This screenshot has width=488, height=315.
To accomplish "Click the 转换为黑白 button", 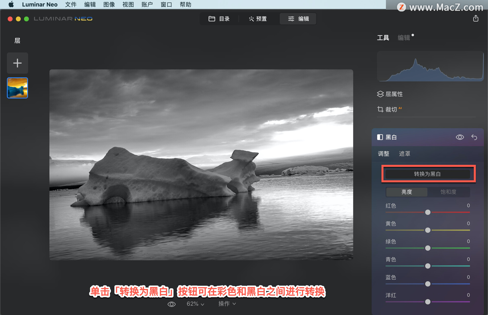I will [428, 174].
